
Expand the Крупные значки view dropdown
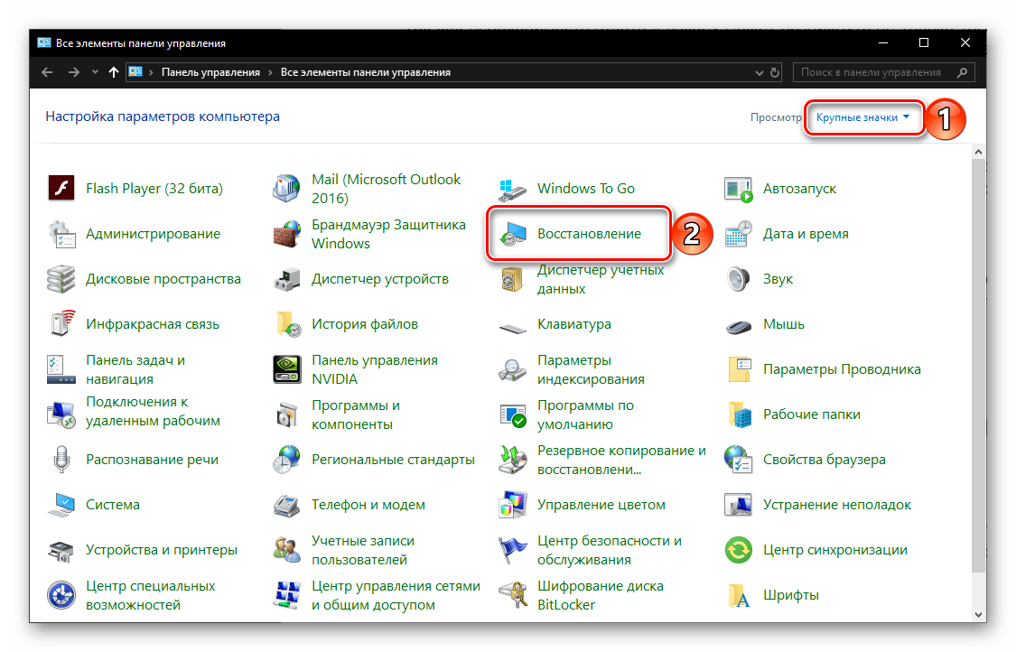(862, 117)
